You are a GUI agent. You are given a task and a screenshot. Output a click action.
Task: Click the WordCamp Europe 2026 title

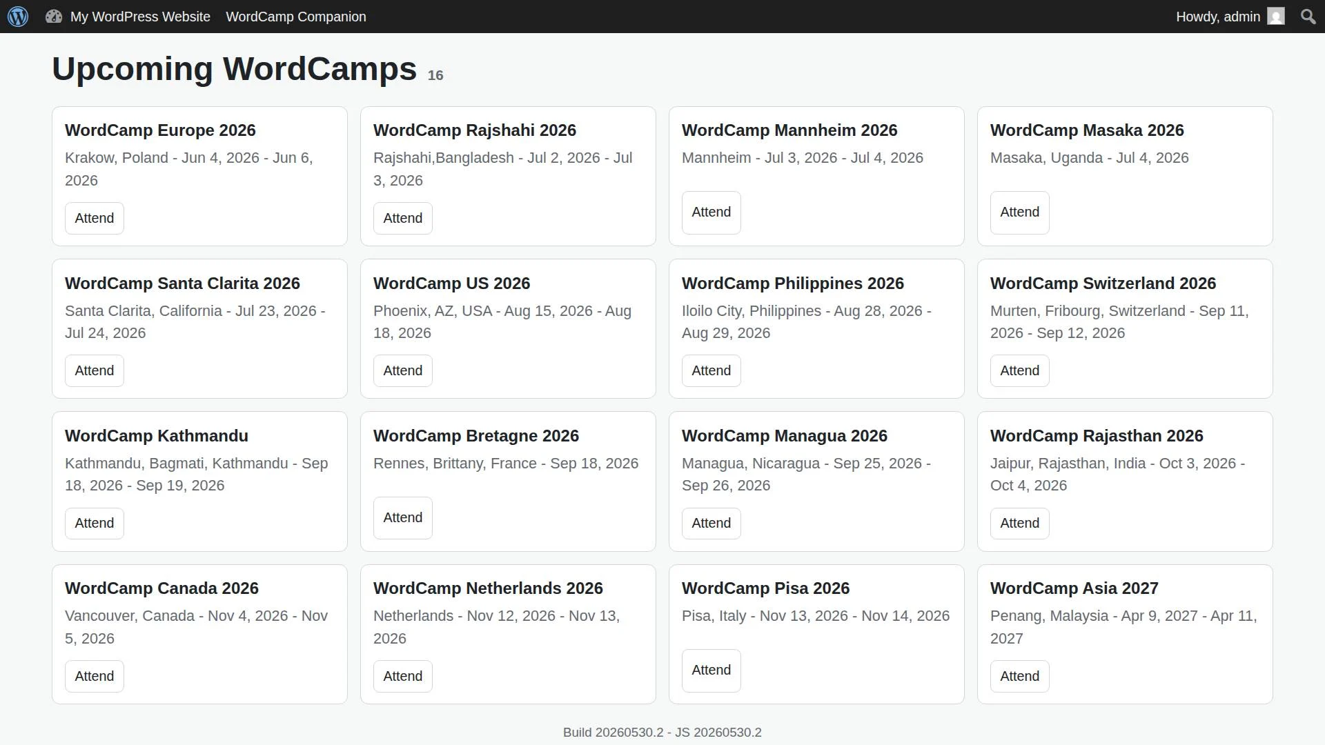coord(160,130)
